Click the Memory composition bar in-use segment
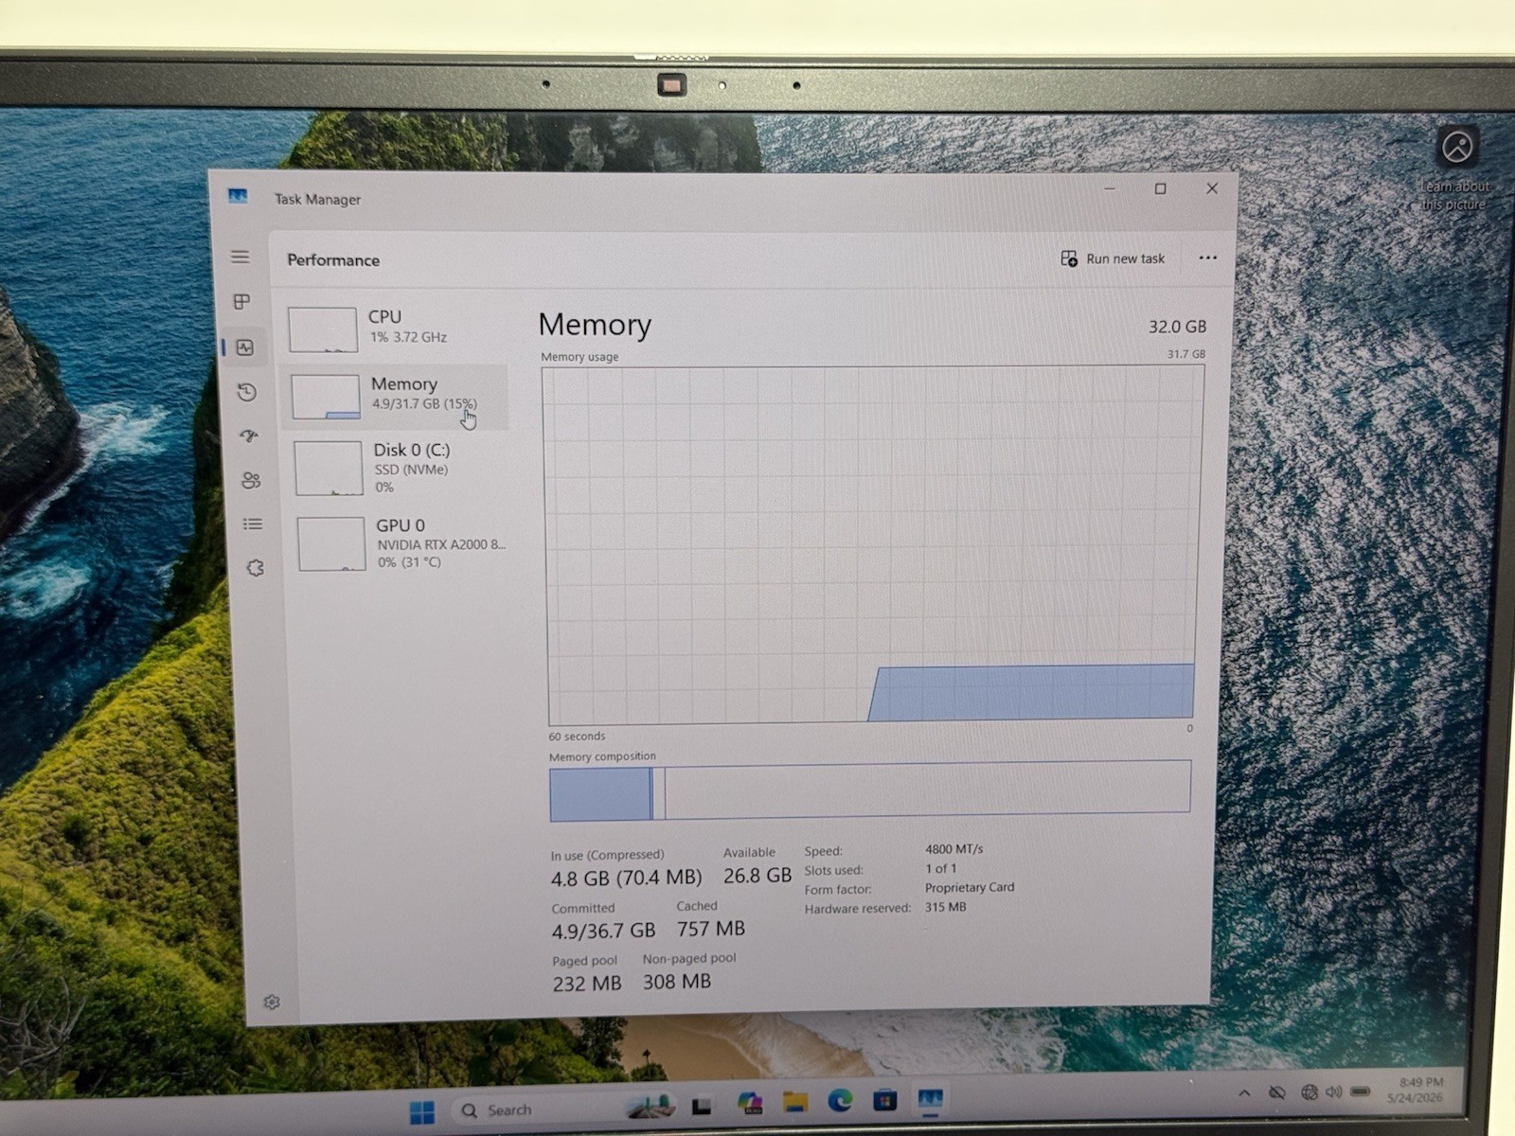The image size is (1515, 1136). point(600,793)
